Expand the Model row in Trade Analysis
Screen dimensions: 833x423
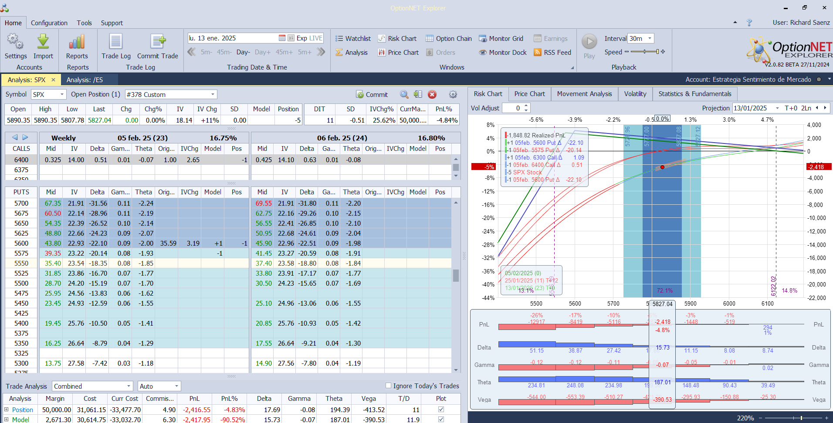click(x=7, y=420)
